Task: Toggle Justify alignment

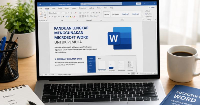Action: click(88, 16)
